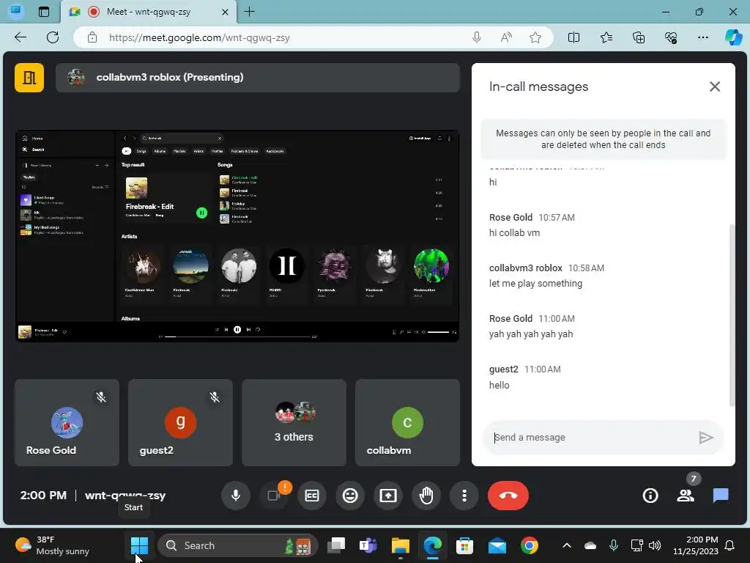
Task: Open Microsoft Teams from taskbar
Action: pyautogui.click(x=368, y=545)
